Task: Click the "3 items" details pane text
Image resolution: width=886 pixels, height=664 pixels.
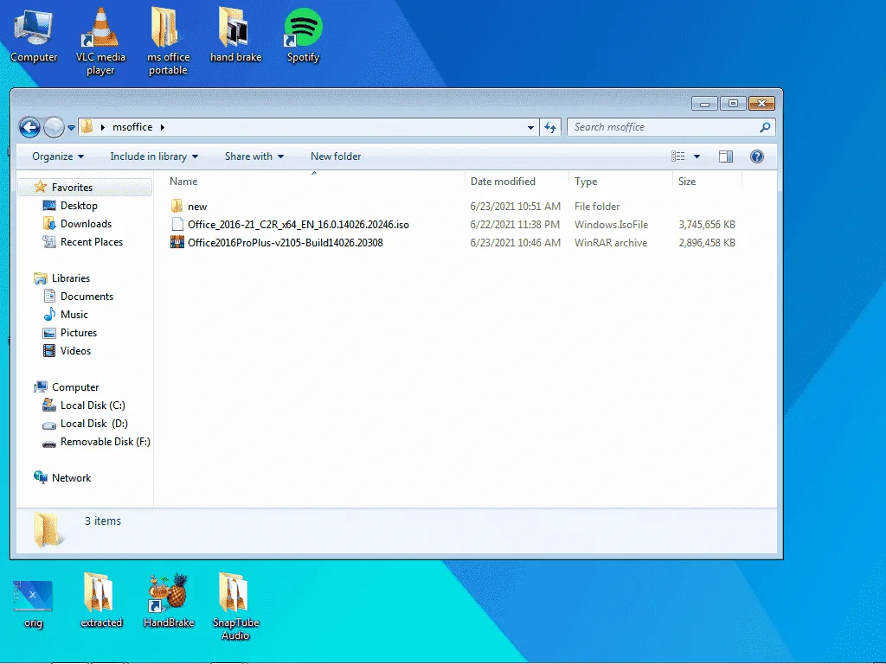Action: (x=103, y=520)
